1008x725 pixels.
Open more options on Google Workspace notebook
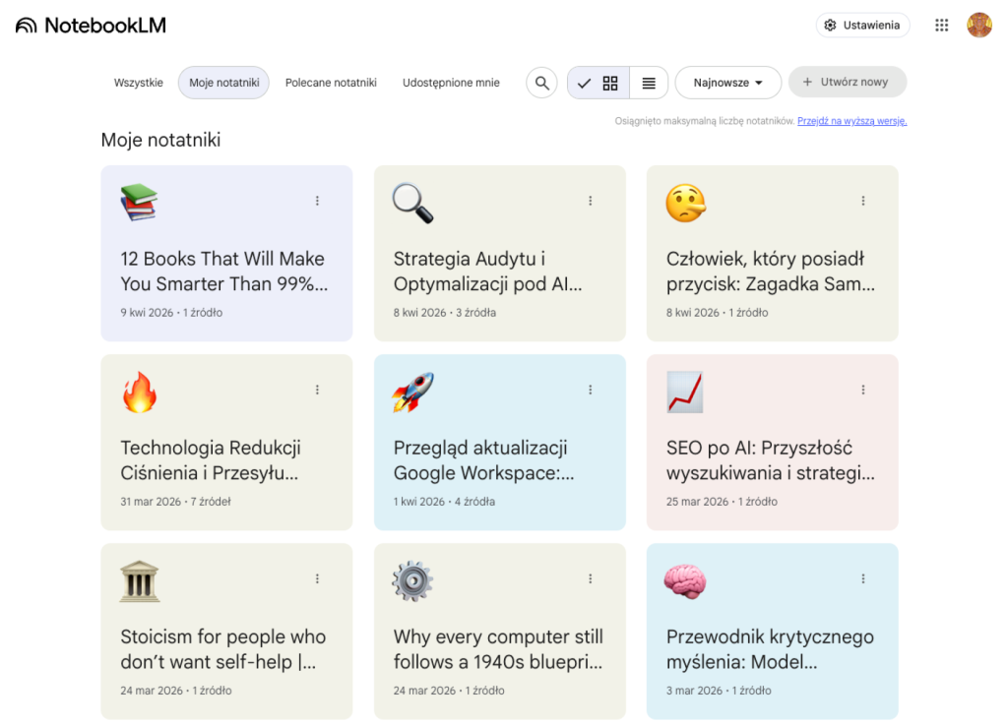click(591, 390)
